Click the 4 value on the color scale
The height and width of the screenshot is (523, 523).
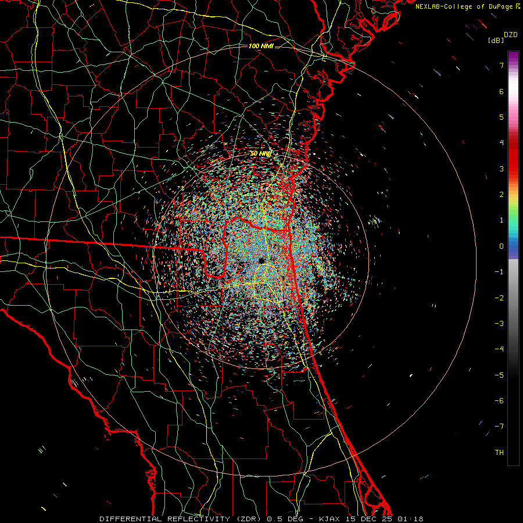click(501, 143)
